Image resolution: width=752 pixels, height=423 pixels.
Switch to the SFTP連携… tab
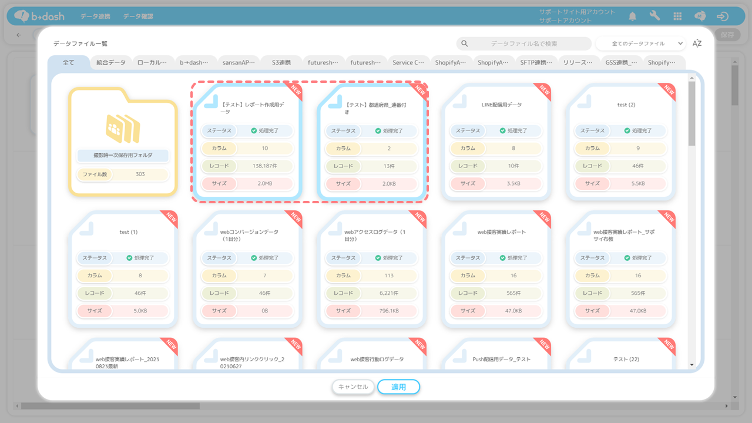click(x=536, y=62)
